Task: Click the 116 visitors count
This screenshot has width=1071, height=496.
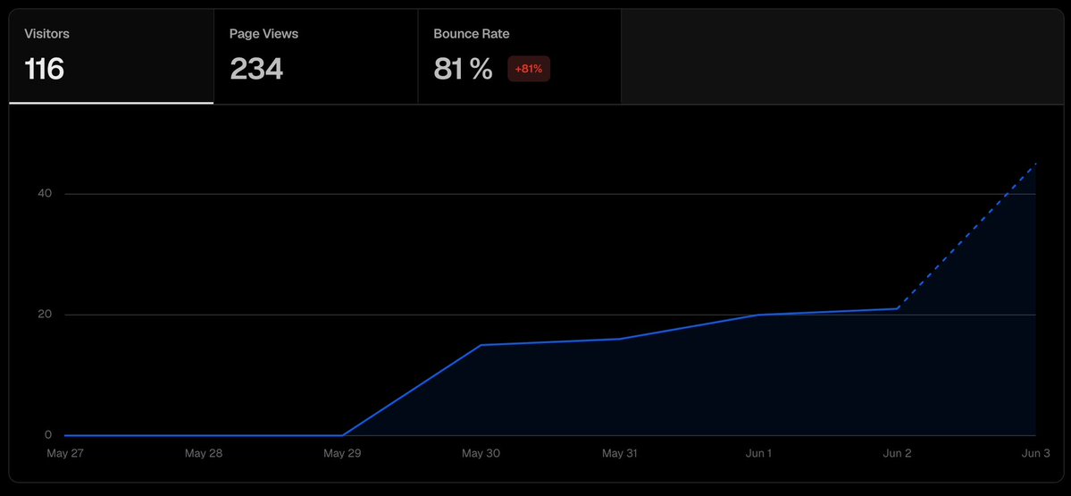Action: tap(45, 69)
